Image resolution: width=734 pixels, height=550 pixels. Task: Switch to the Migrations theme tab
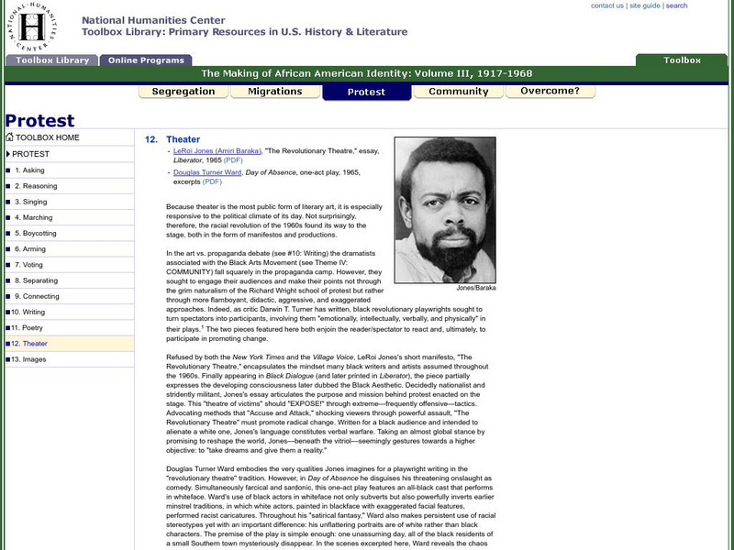pos(274,91)
